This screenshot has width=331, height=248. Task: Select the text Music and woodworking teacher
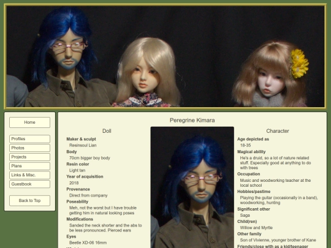tap(269, 181)
